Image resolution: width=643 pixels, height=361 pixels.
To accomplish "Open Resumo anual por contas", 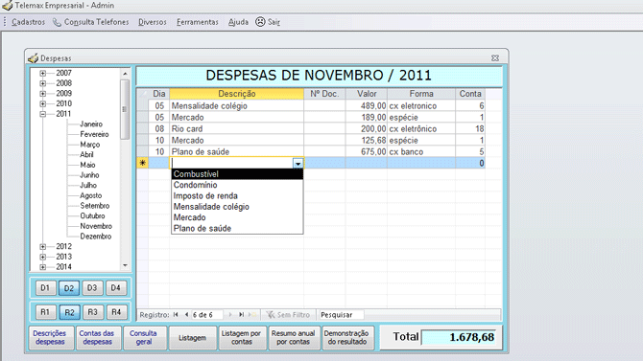I will [x=294, y=338].
